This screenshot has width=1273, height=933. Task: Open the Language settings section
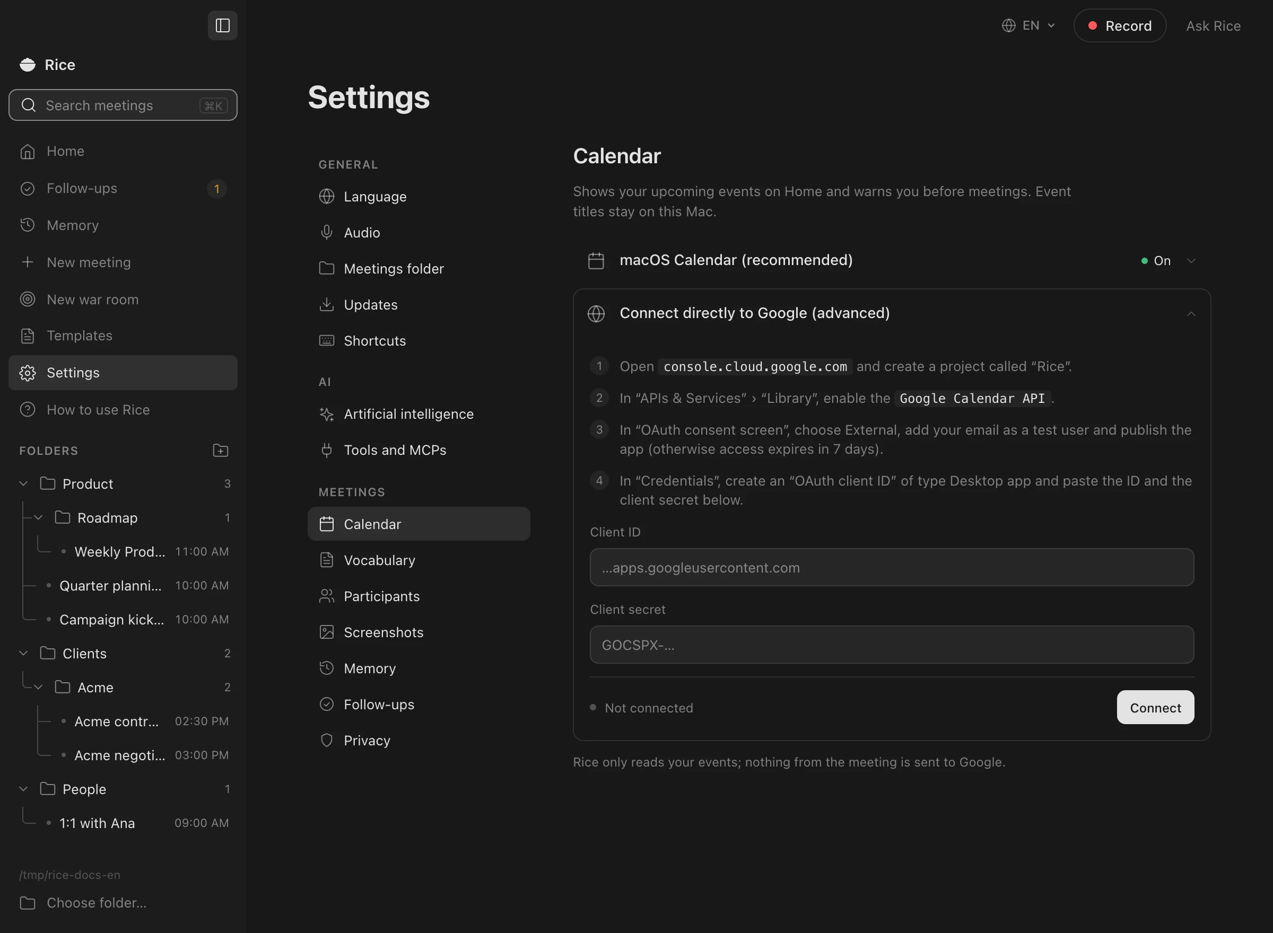click(x=418, y=196)
